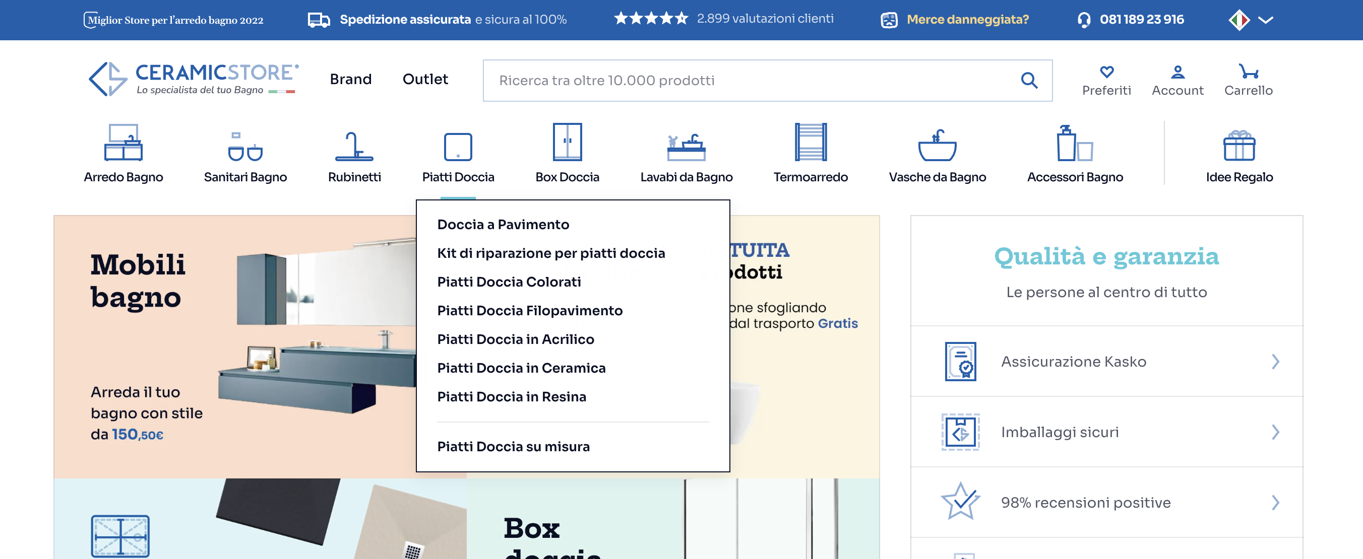This screenshot has height=559, width=1363.
Task: Expand the 98% recensioni positive row
Action: click(x=1106, y=503)
